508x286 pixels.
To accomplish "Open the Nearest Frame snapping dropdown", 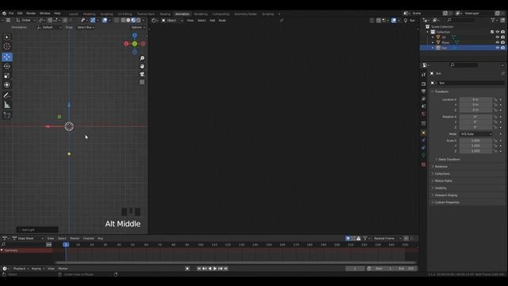I will click(387, 238).
